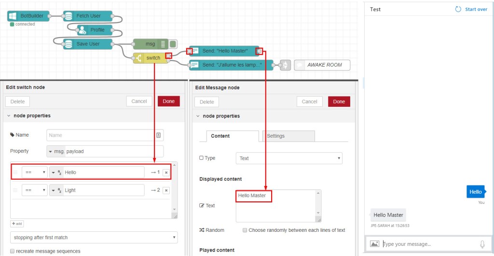Click Done in the Edit switch node panel
Viewport: 494px width, 256px height.
(x=169, y=101)
